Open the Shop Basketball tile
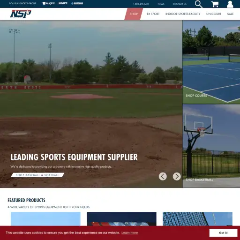This screenshot has height=240, width=240. tap(211, 146)
